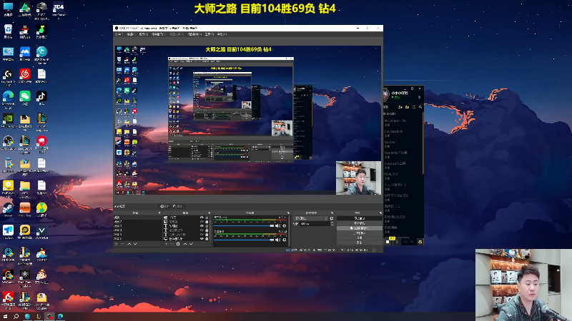Open League of Legends taskbar icon
The height and width of the screenshot is (321, 572).
pos(39,317)
